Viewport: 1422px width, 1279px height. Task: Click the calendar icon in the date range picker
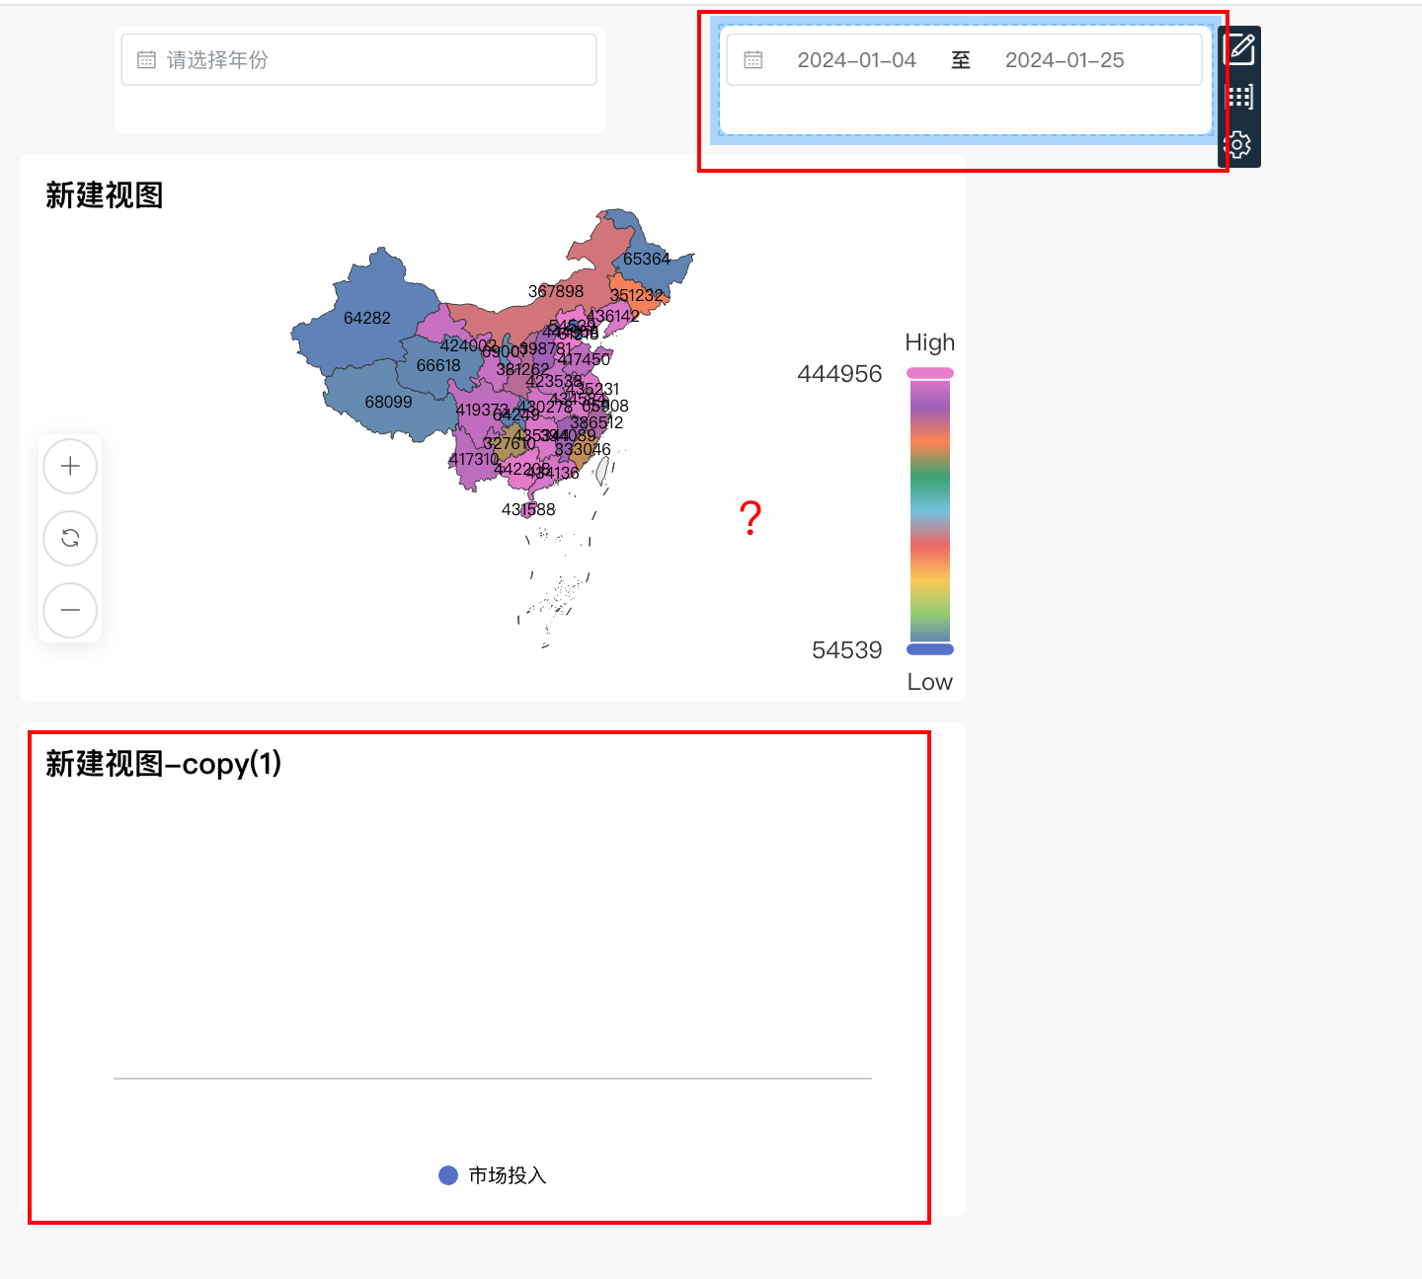753,59
